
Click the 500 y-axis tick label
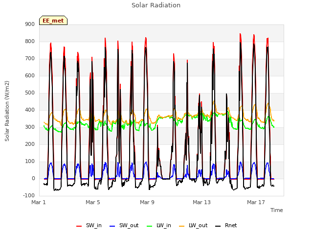(30, 93)
